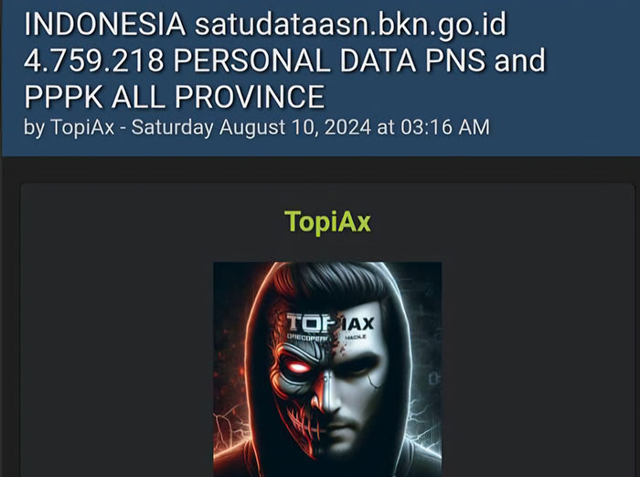This screenshot has height=477, width=640.
Task: Click the TopiAx author name in byline
Action: tap(82, 127)
